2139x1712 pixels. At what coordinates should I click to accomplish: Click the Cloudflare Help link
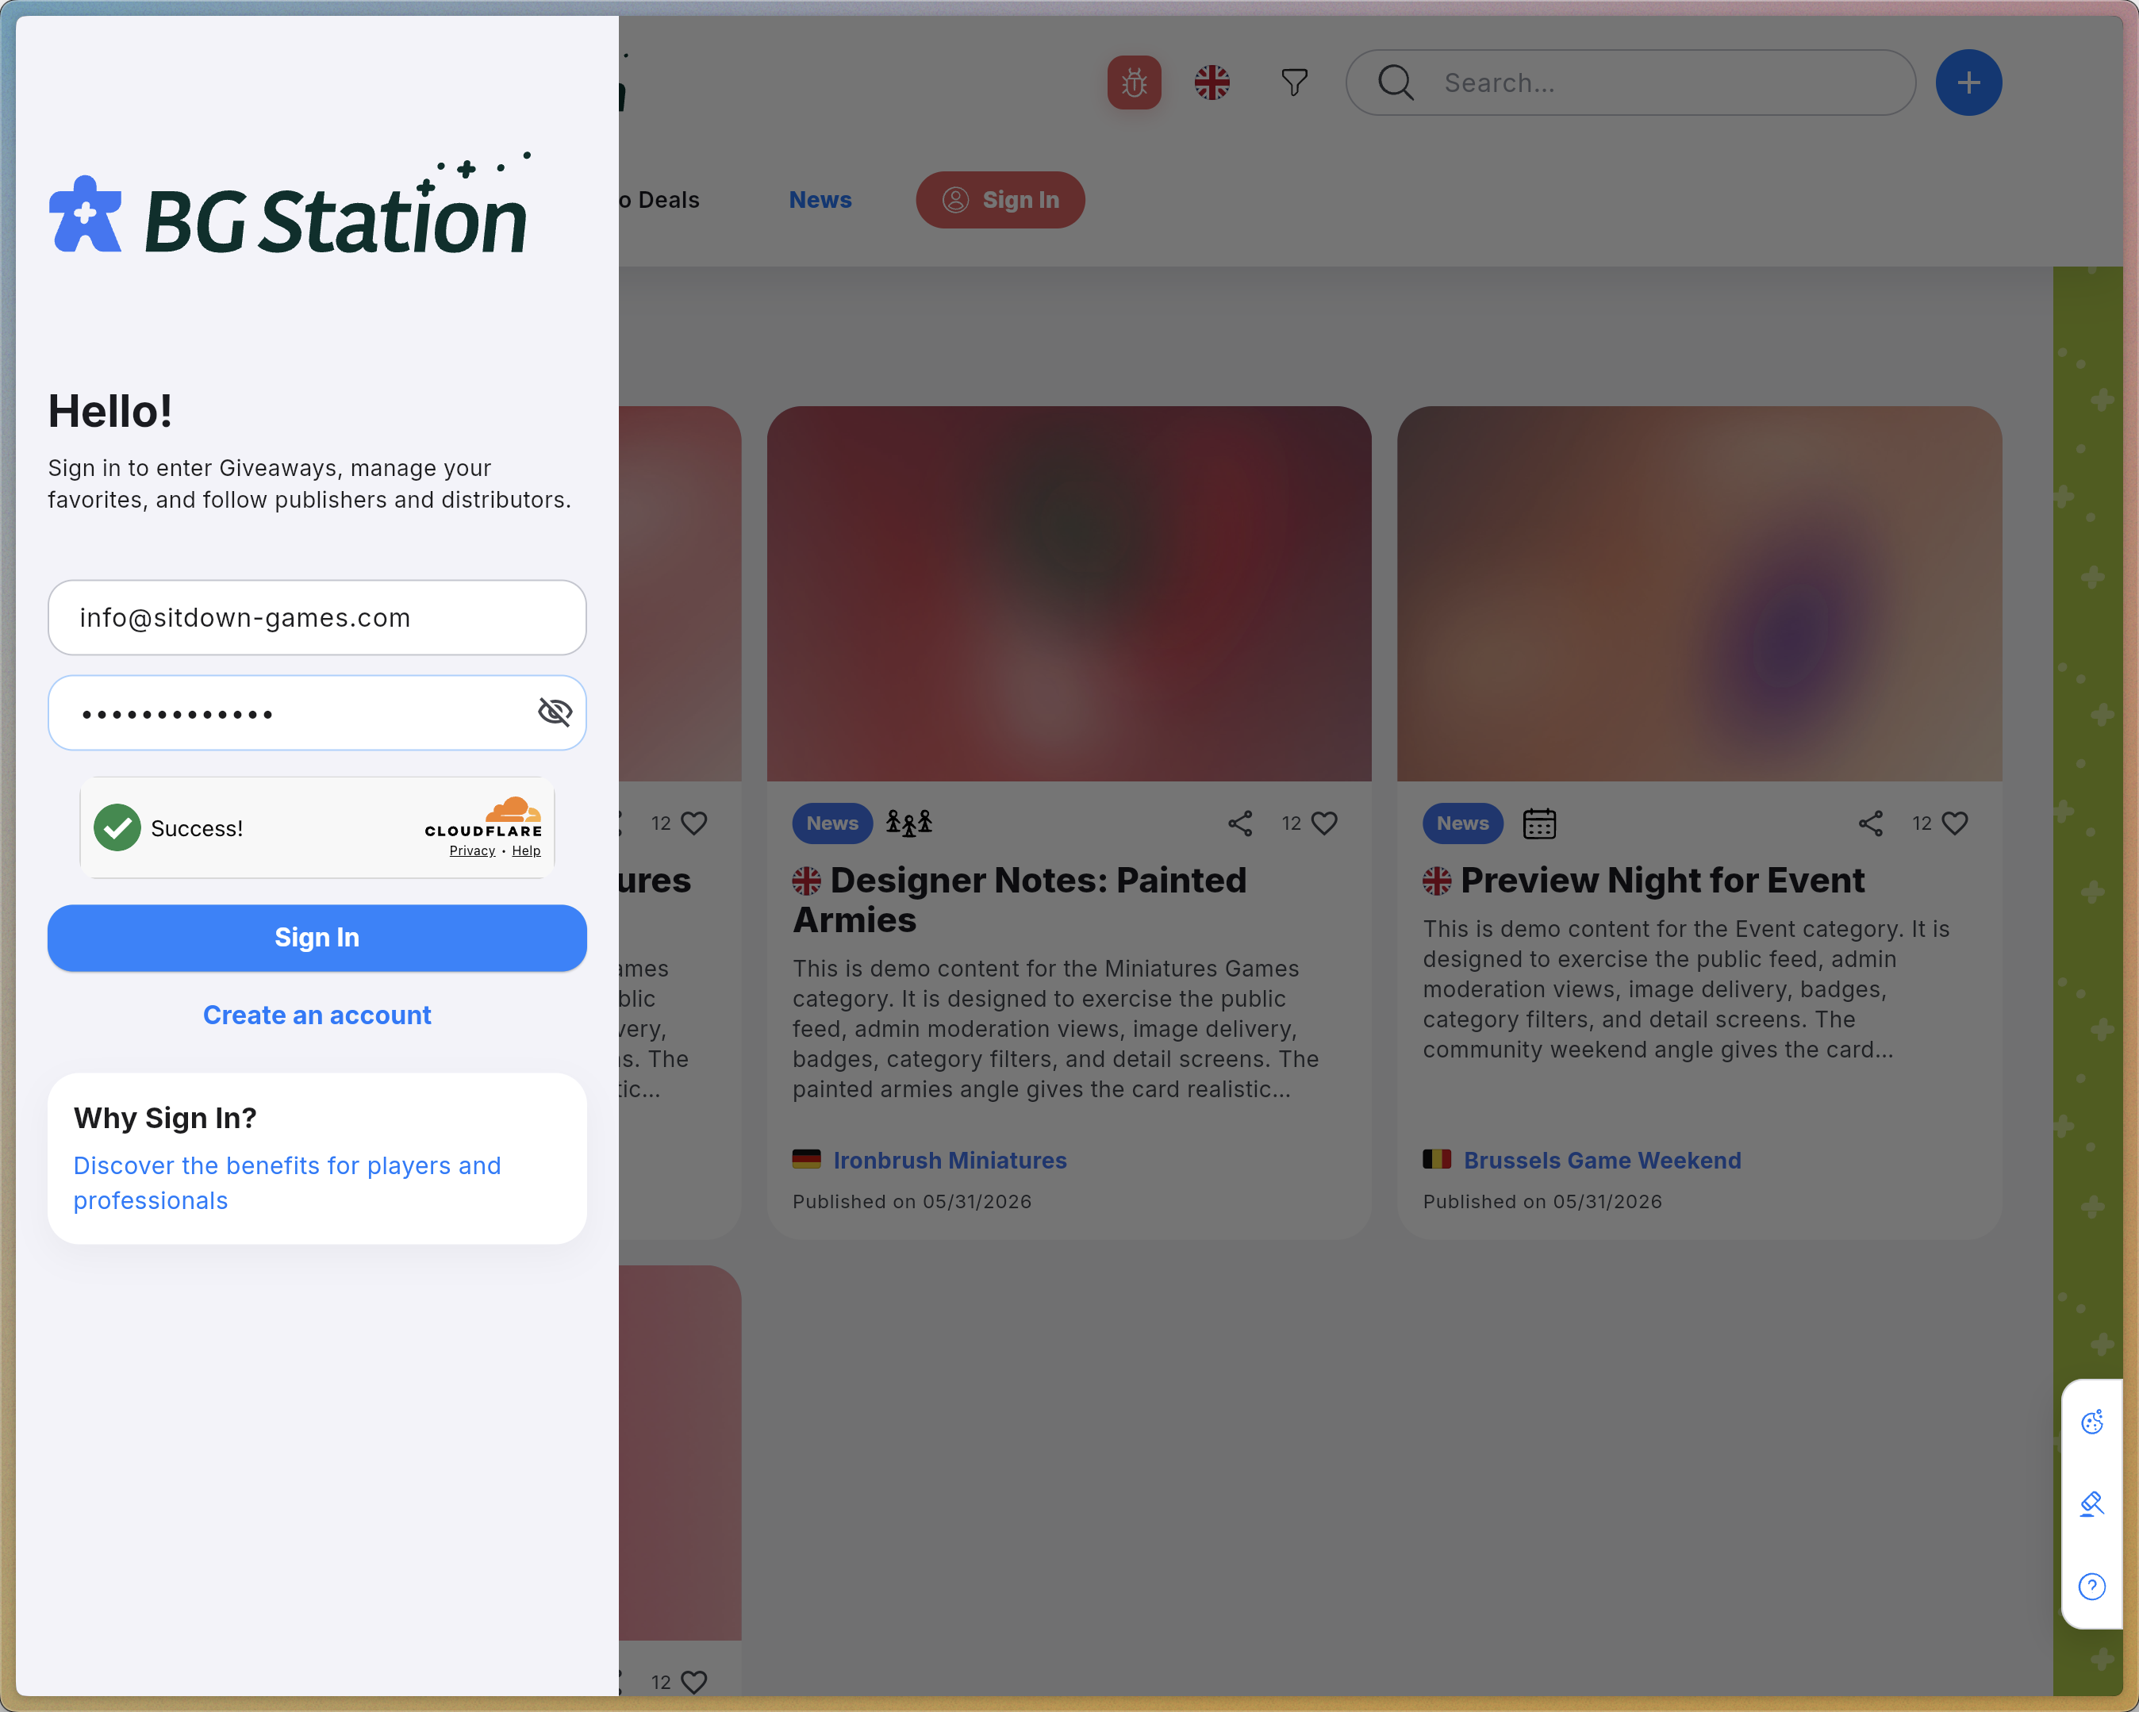click(526, 851)
